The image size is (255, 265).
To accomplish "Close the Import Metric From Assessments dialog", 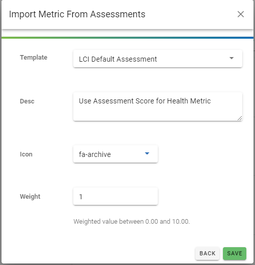I will tap(241, 14).
